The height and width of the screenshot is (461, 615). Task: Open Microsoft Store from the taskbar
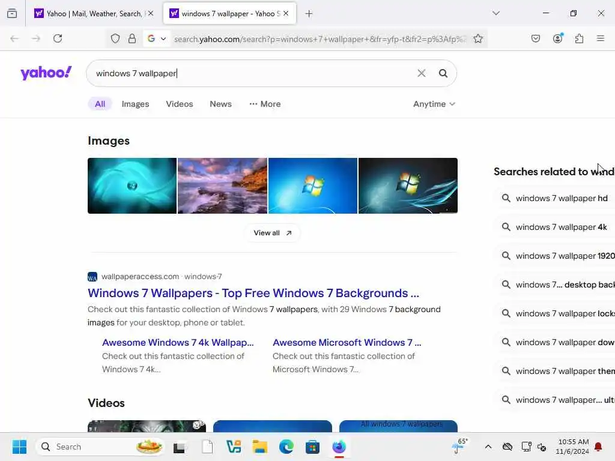[312, 447]
